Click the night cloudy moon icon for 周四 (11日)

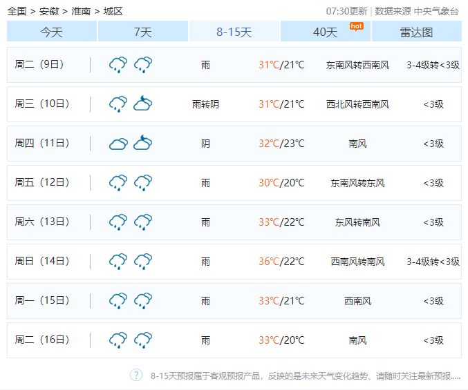143,143
